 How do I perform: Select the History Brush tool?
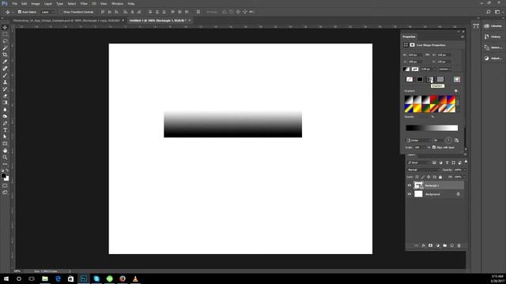[5, 89]
